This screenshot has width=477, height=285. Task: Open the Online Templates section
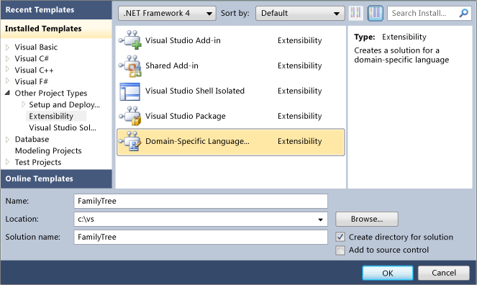(56, 179)
